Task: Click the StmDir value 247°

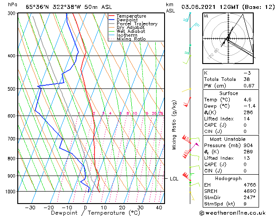Action: [249, 197]
